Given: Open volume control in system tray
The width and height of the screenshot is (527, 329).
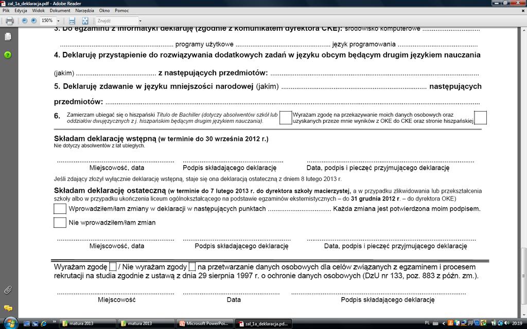Looking at the screenshot, I should [506, 323].
